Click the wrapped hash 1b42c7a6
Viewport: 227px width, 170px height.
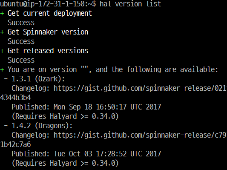tap(15, 144)
